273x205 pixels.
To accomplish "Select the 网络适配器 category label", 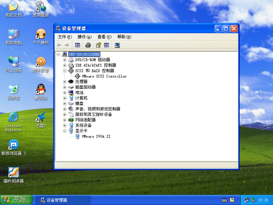I will point(86,120).
